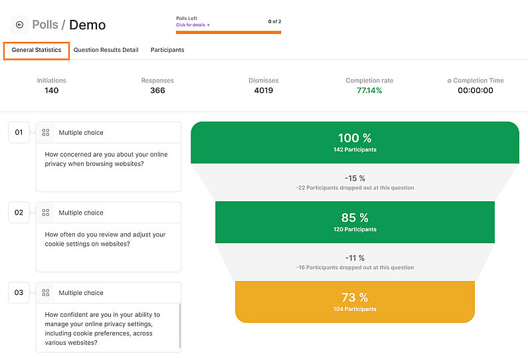The height and width of the screenshot is (358, 528).
Task: Select the online privacy concern question text
Action: pyautogui.click(x=106, y=159)
